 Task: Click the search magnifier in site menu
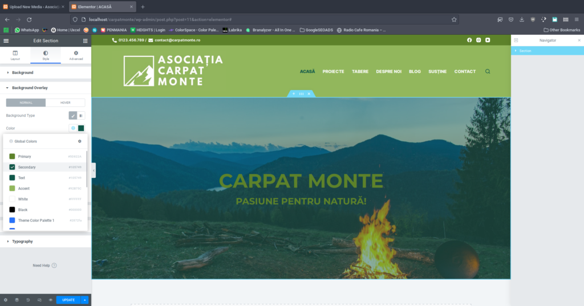coord(488,71)
